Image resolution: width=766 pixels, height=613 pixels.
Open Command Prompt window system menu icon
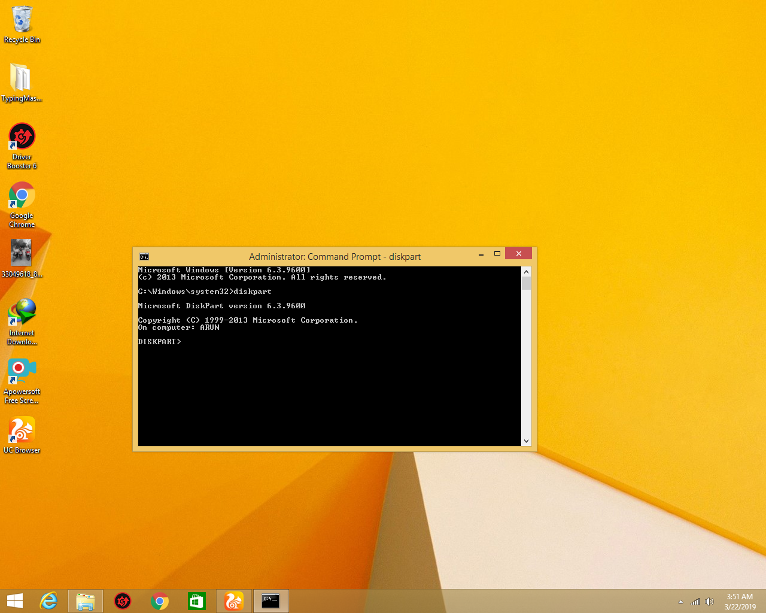coord(144,257)
